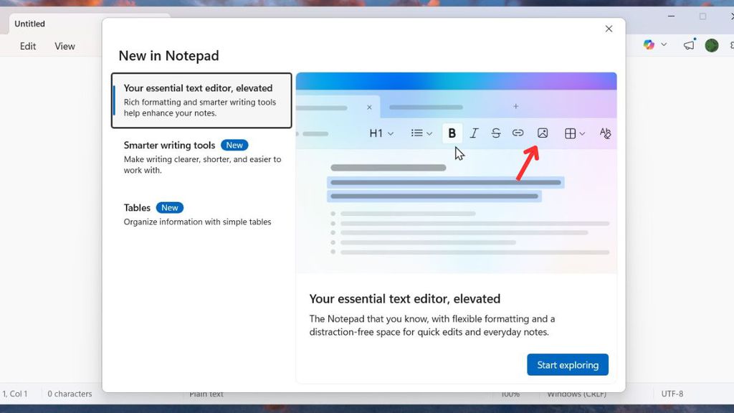Screen dimensions: 734x413
Task: Expand the Copilot dropdown chevron
Action: click(x=664, y=45)
